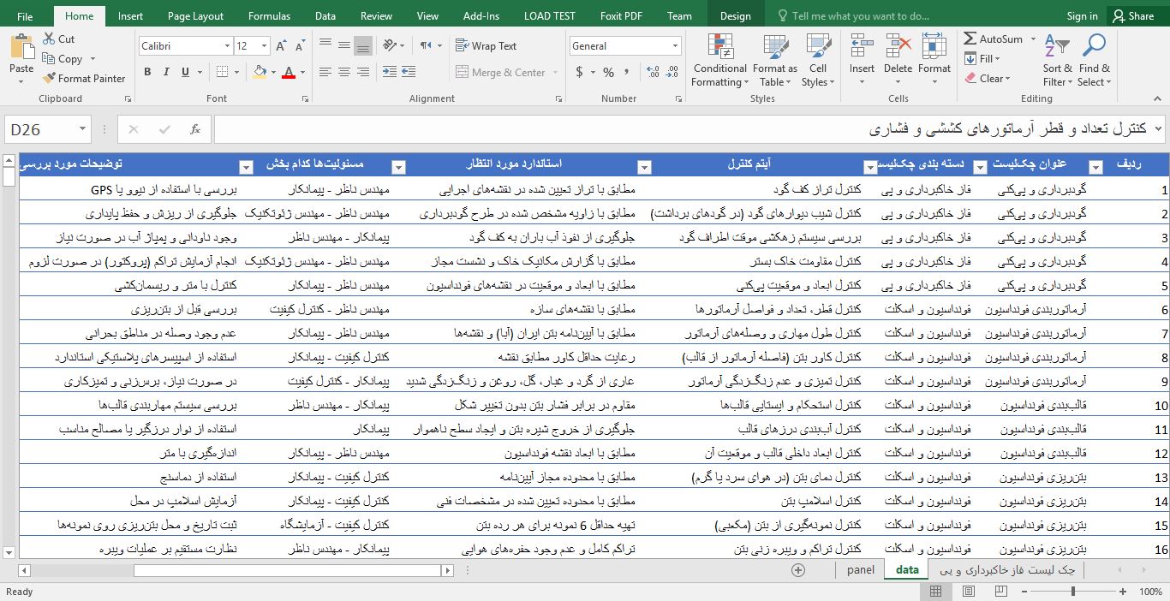Click the AutoSum sigma icon
Image resolution: width=1170 pixels, height=601 pixels.
(970, 39)
